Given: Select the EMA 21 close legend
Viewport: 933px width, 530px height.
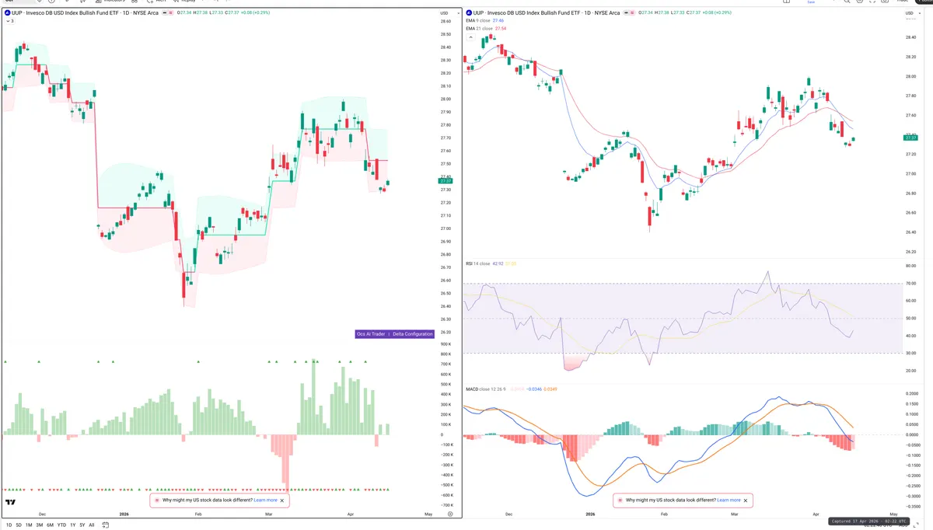Looking at the screenshot, I should 487,28.
